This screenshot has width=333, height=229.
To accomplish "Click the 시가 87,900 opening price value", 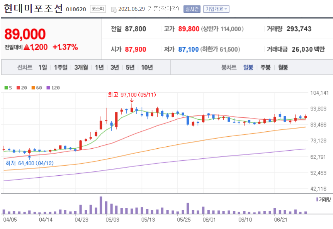I will point(136,49).
